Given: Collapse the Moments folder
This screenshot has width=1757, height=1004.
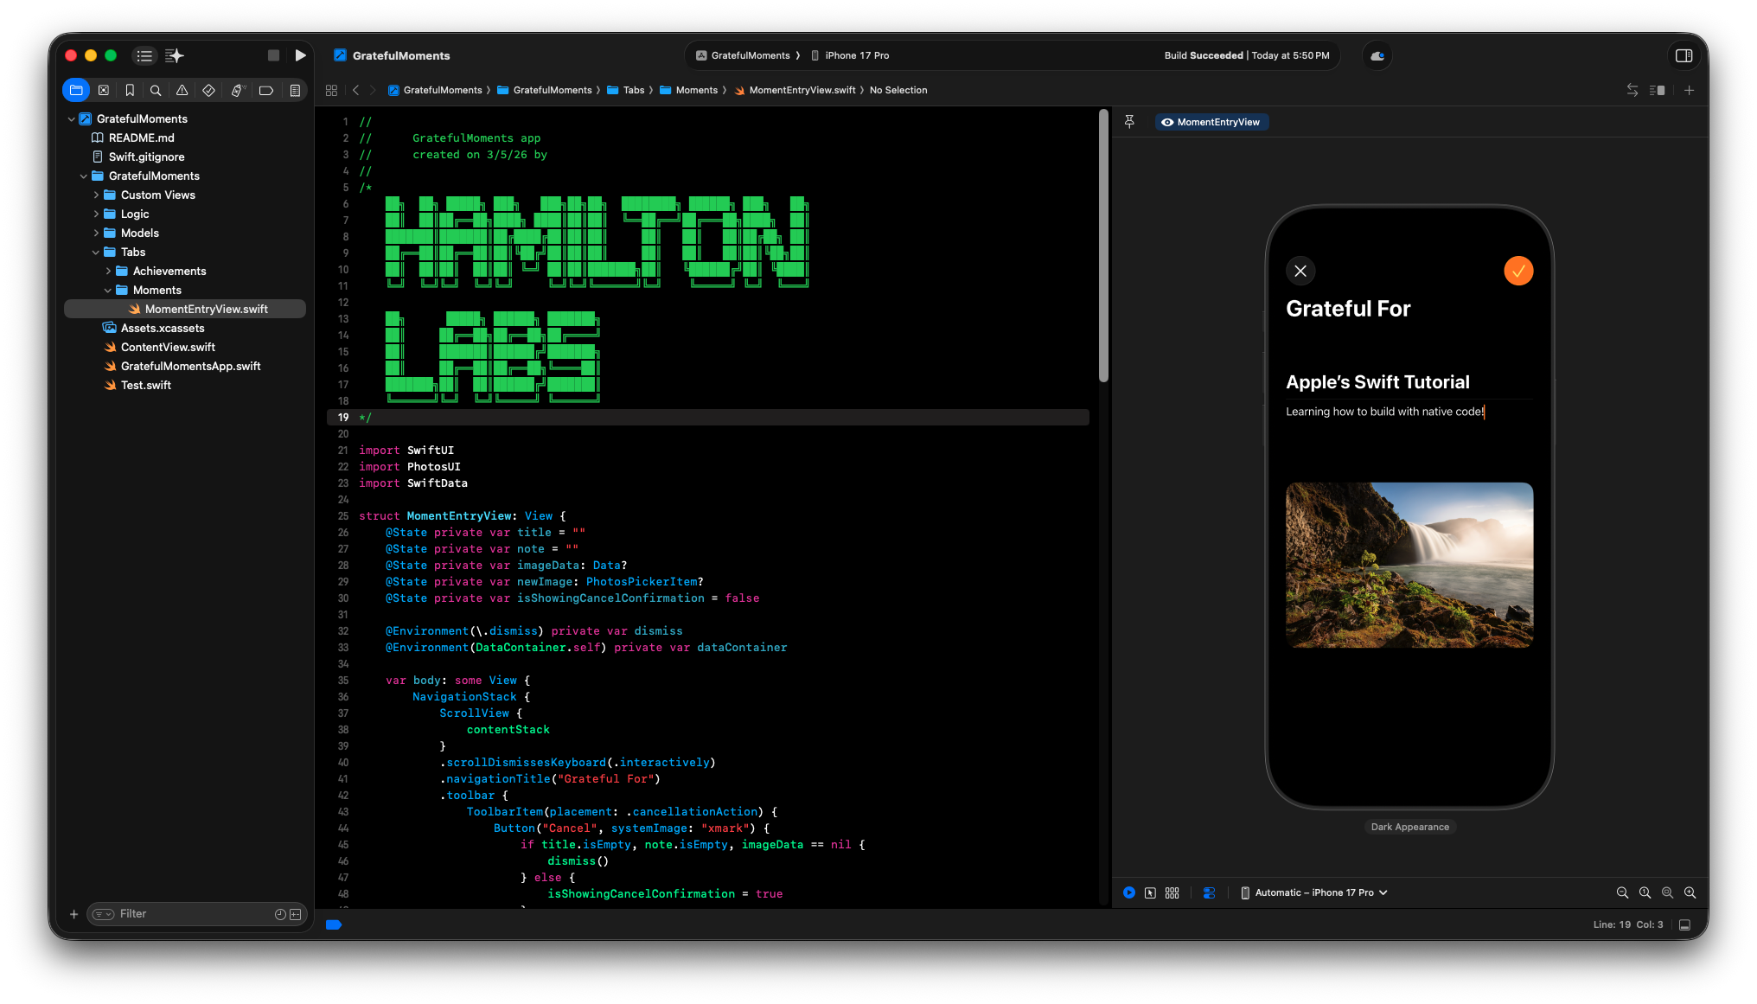Looking at the screenshot, I should click(x=107, y=290).
